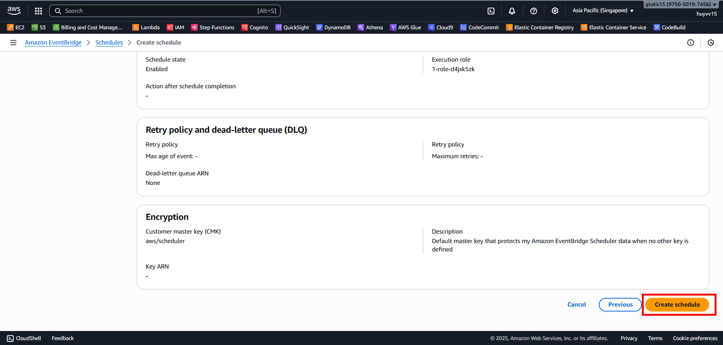Screen dimensions: 723x345
Task: Go back with the Previous button
Action: click(620, 305)
